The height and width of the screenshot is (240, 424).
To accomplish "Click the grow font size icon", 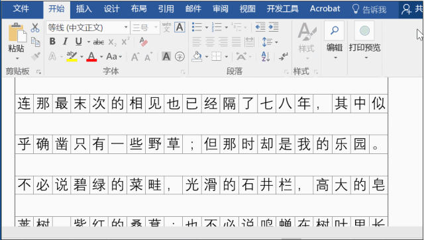I will [135, 57].
